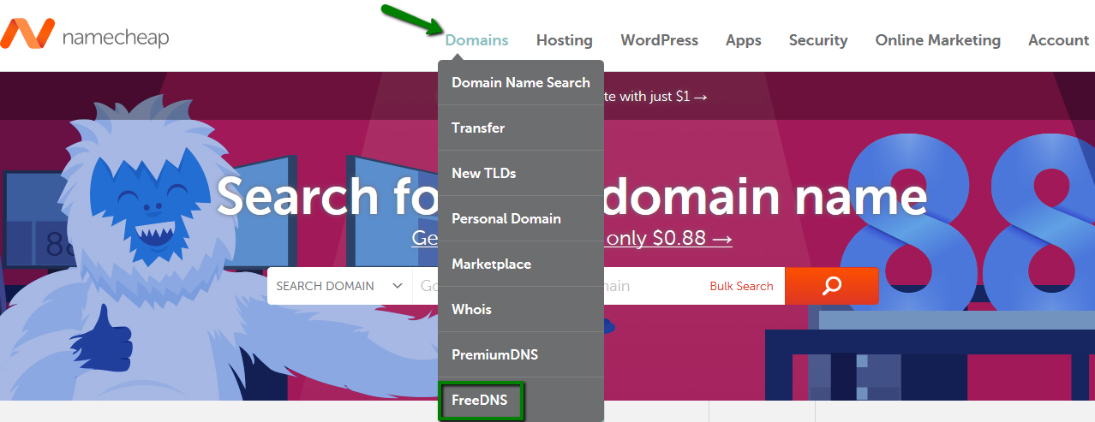This screenshot has height=422, width=1095.
Task: Open Marketplace from Domains dropdown
Action: 521,264
